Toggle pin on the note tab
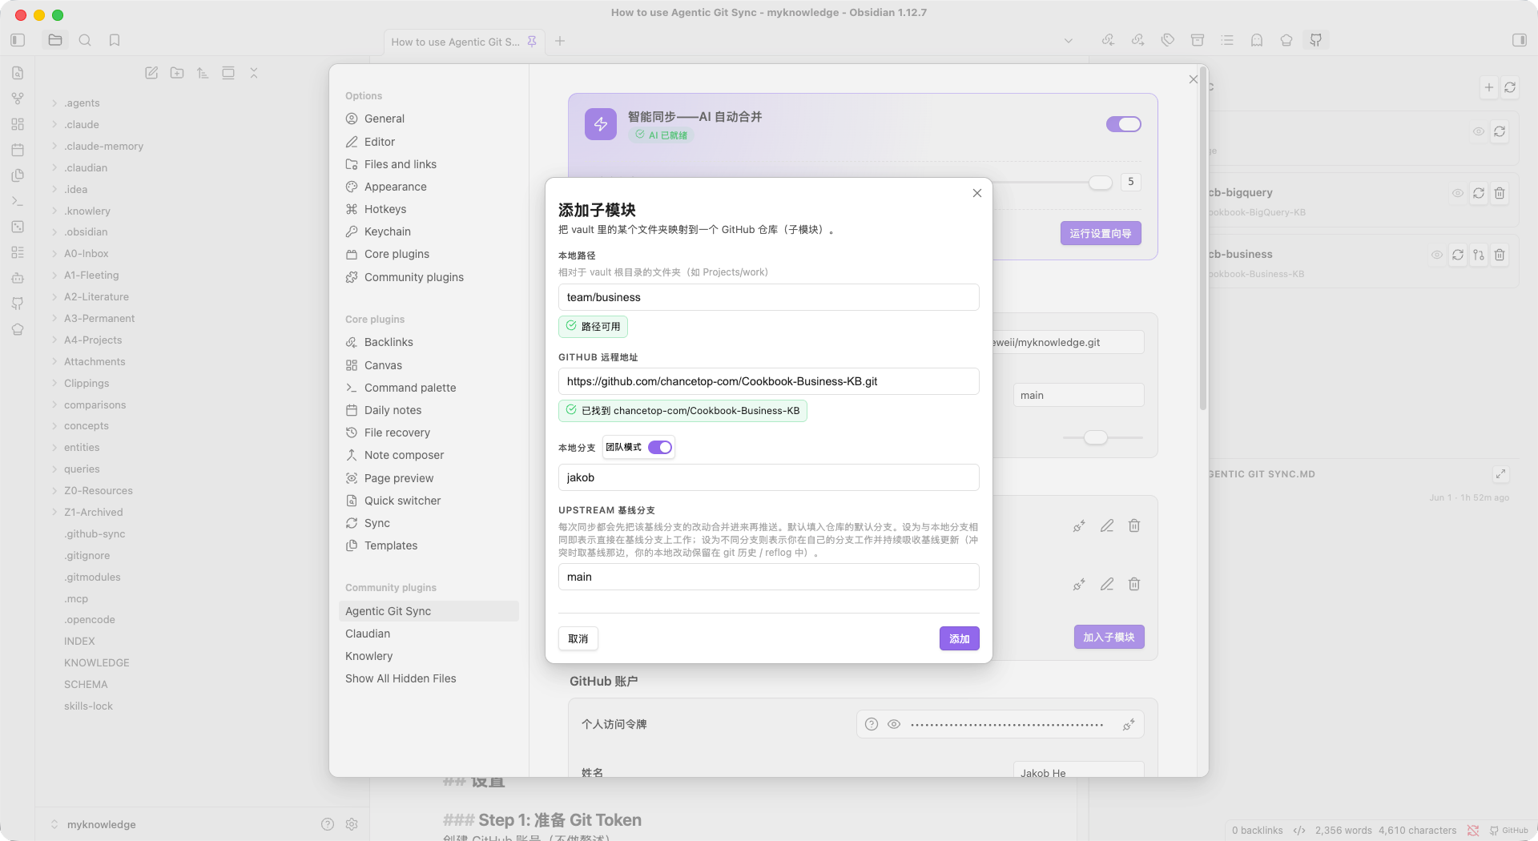The width and height of the screenshot is (1538, 841). click(532, 42)
